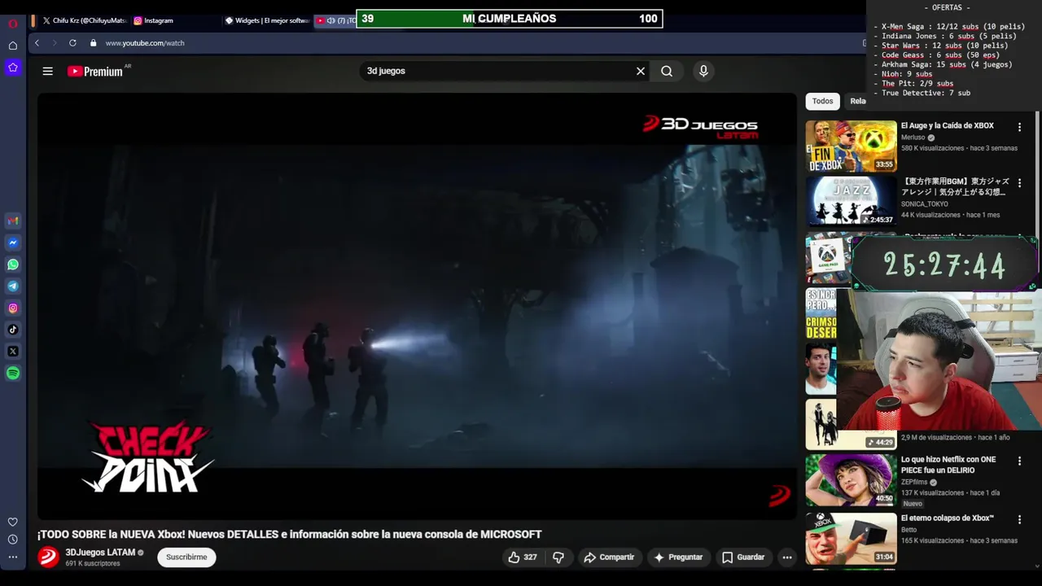Viewport: 1042px width, 586px height.
Task: Open the Game Pass recommended video thumbnail
Action: (828, 258)
